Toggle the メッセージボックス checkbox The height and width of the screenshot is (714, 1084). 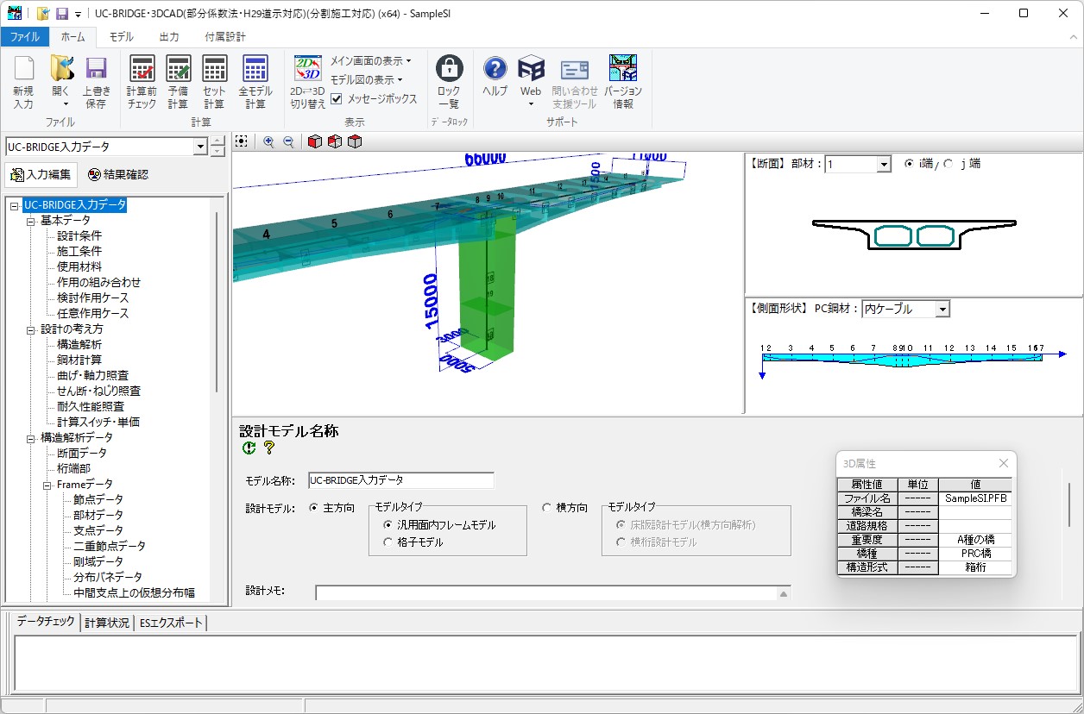337,99
